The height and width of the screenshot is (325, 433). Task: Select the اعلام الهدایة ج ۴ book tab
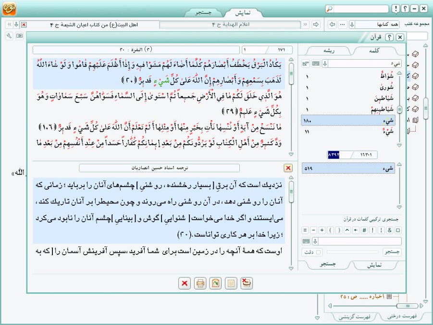tap(230, 25)
